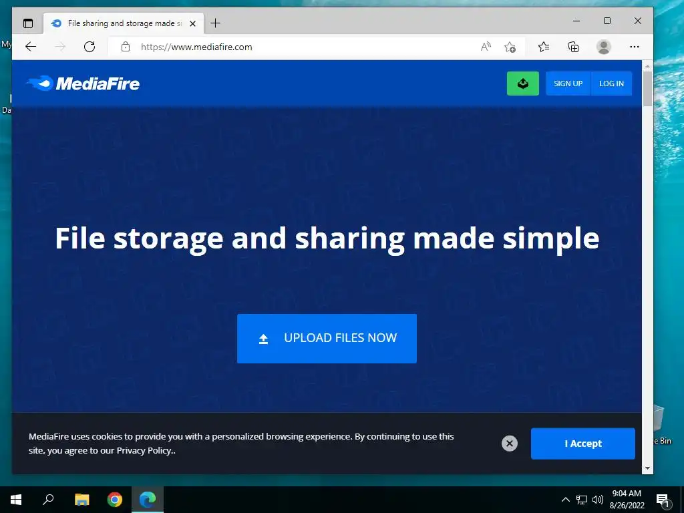Screen dimensions: 684x513
Task: Go back with the browser back arrow
Action: click(31, 47)
